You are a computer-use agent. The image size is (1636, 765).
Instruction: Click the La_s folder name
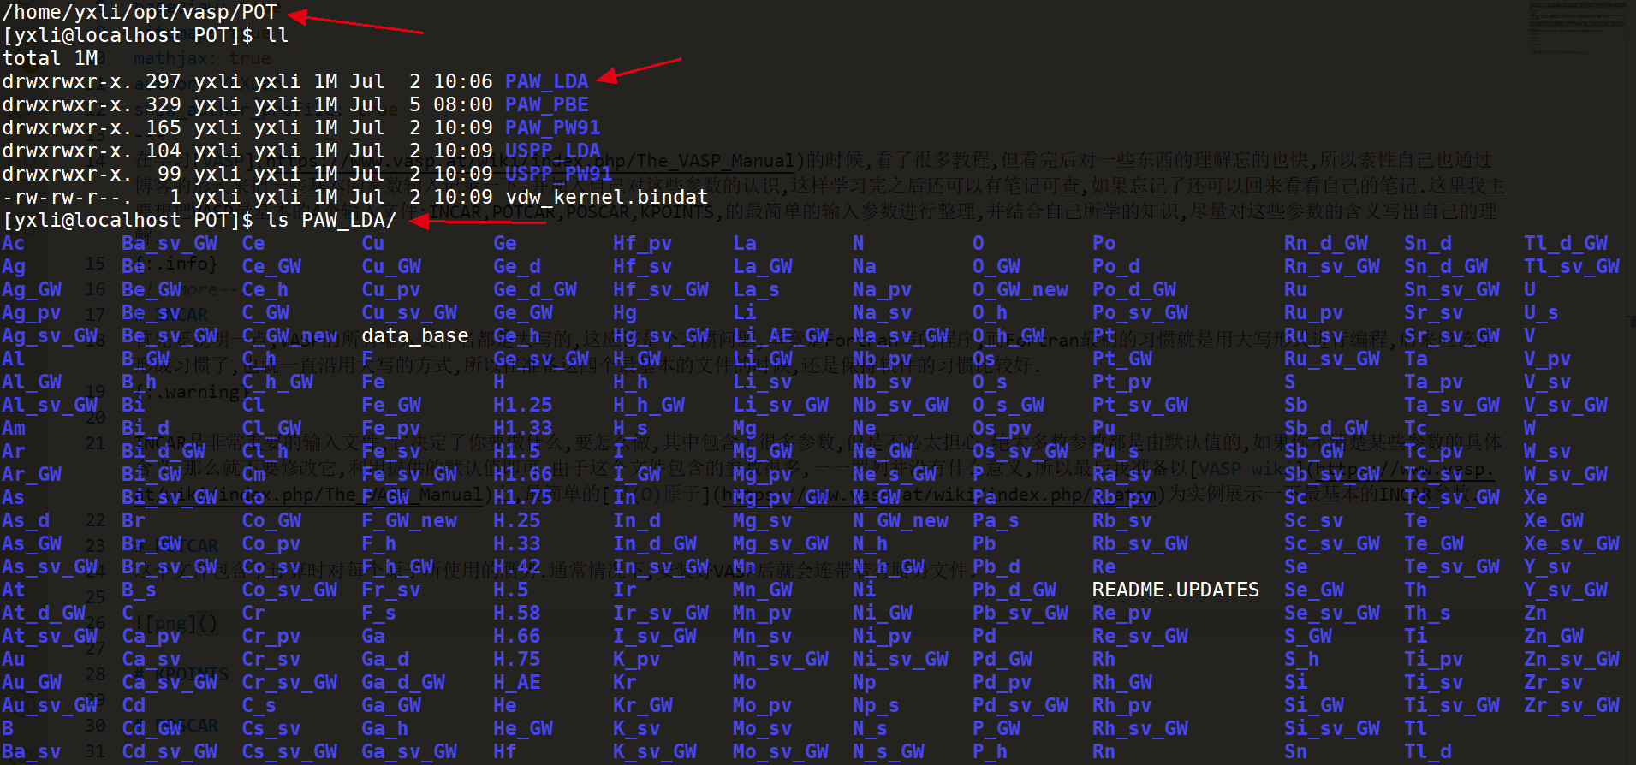[757, 289]
